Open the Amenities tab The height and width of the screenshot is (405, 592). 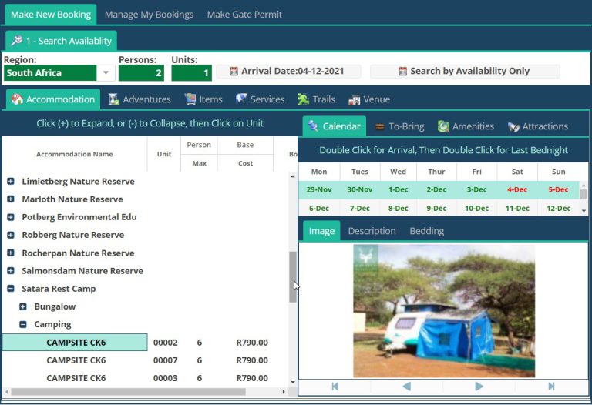click(466, 126)
